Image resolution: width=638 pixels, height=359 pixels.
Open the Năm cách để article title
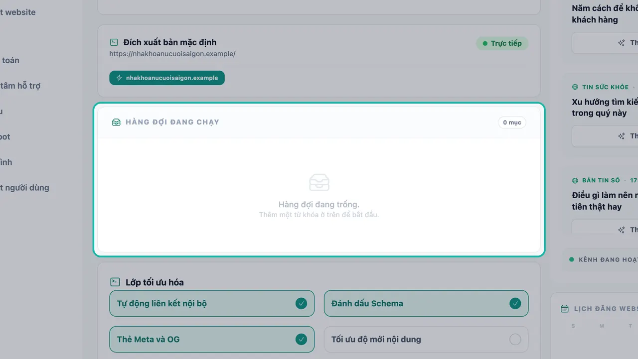(x=605, y=14)
